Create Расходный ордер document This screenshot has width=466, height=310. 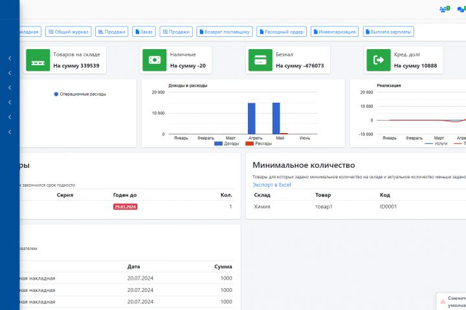coord(282,32)
